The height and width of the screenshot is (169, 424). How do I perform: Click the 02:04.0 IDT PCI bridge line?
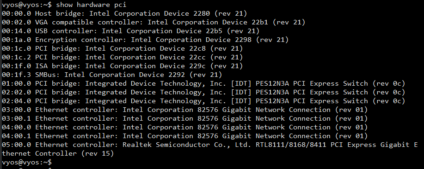tap(203, 101)
